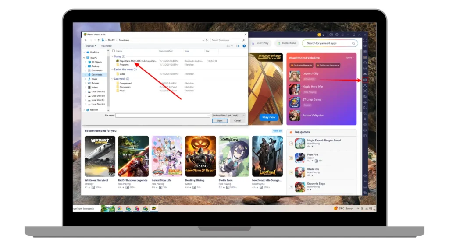Click the Search Downloads field
449x252 pixels.
(228, 40)
